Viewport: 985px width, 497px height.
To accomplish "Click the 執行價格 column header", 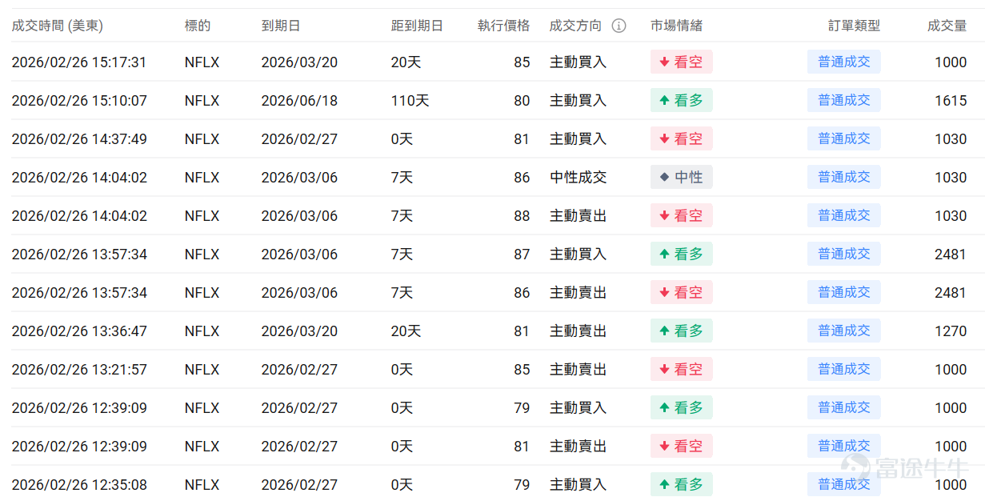I will 503,26.
